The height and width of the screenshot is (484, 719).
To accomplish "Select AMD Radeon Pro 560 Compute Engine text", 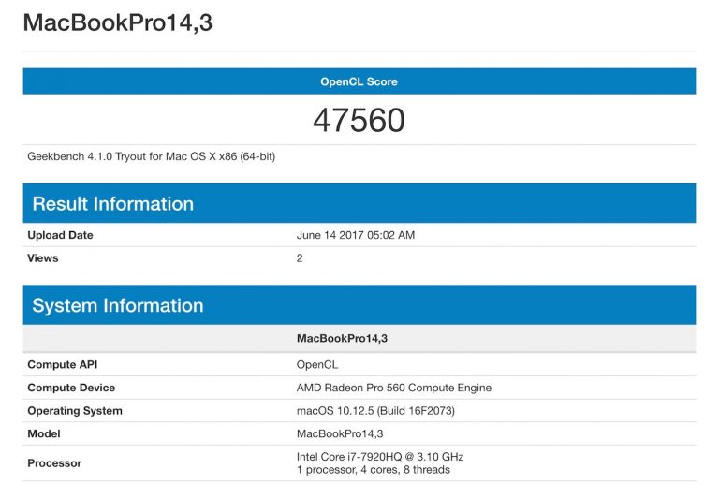I will [394, 388].
